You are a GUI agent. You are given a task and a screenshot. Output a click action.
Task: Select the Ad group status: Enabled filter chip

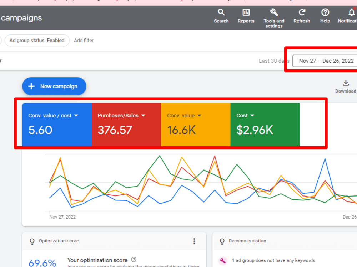tap(37, 41)
